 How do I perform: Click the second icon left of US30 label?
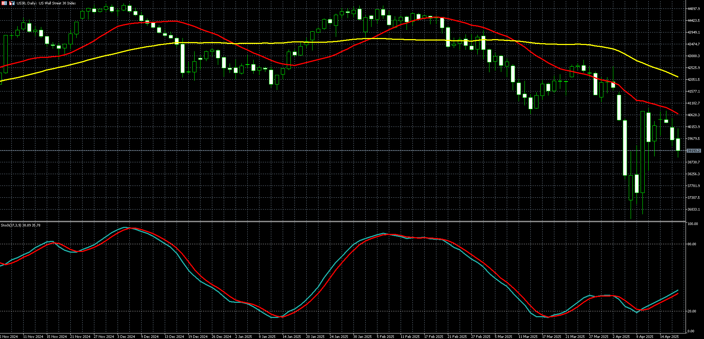coord(12,3)
